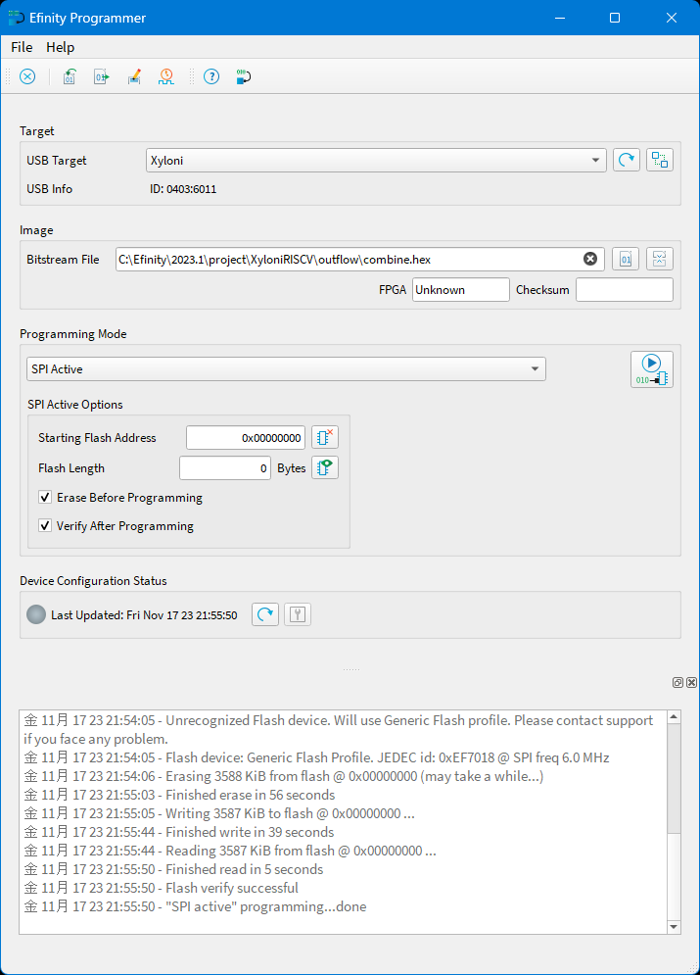
Task: Open the Help menu
Action: [x=60, y=47]
